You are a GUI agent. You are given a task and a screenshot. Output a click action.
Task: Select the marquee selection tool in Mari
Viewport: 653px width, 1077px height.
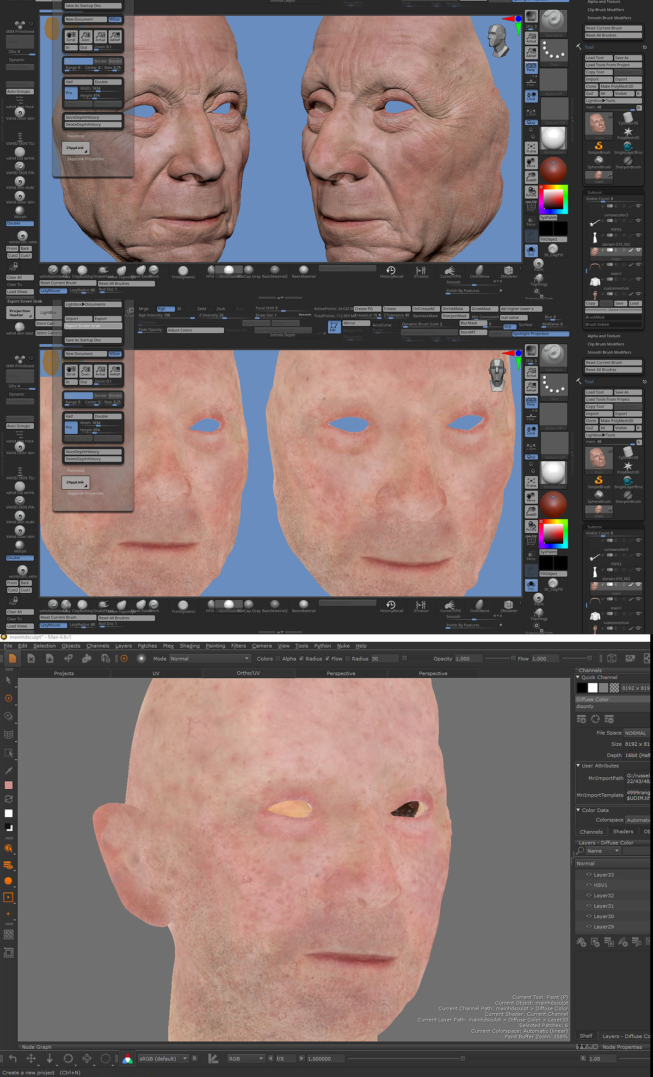click(9, 753)
